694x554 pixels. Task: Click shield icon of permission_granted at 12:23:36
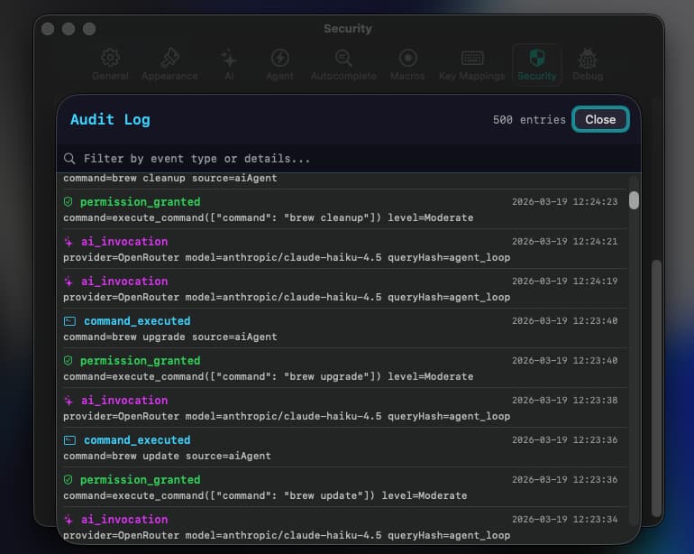pos(68,480)
